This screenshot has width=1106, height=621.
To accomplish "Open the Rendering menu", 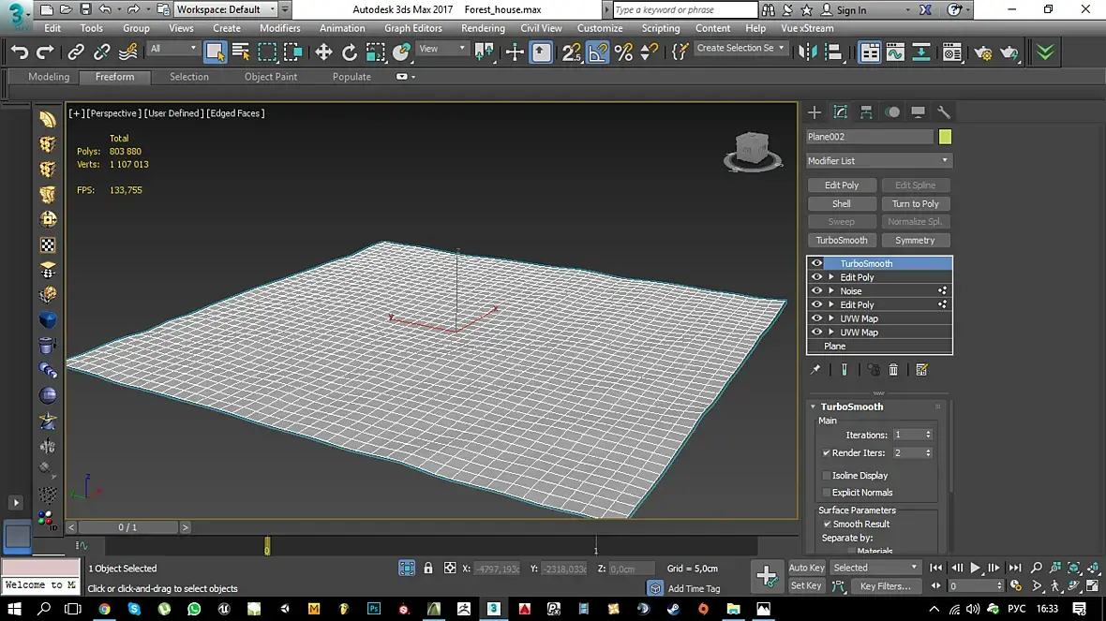I will [x=483, y=28].
